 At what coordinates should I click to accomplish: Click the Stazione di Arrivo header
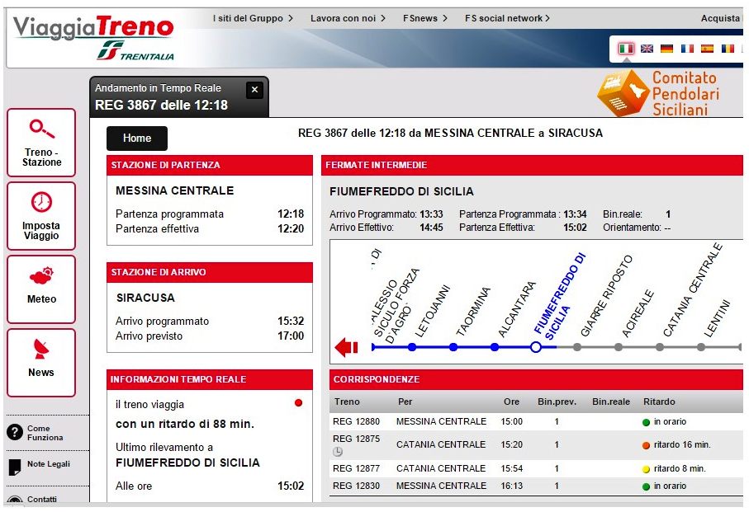(x=210, y=272)
